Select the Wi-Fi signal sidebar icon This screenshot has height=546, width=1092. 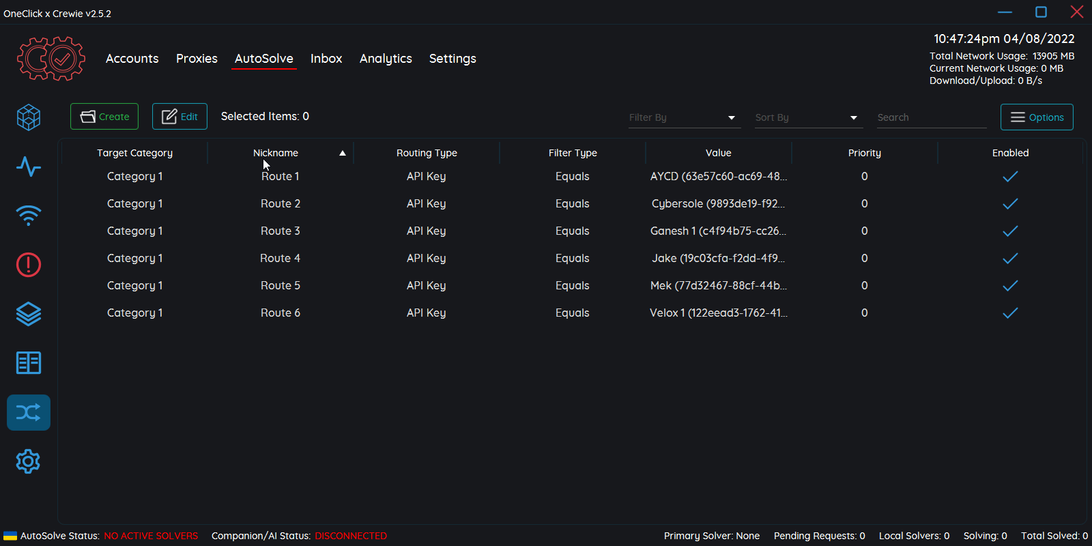pyautogui.click(x=29, y=216)
